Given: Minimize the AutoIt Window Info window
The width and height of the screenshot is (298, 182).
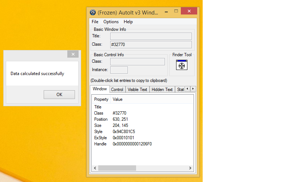Looking at the screenshot, I should tap(166, 11).
